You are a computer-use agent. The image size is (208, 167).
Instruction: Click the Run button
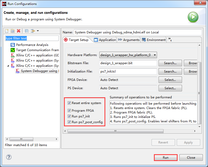click(x=166, y=158)
